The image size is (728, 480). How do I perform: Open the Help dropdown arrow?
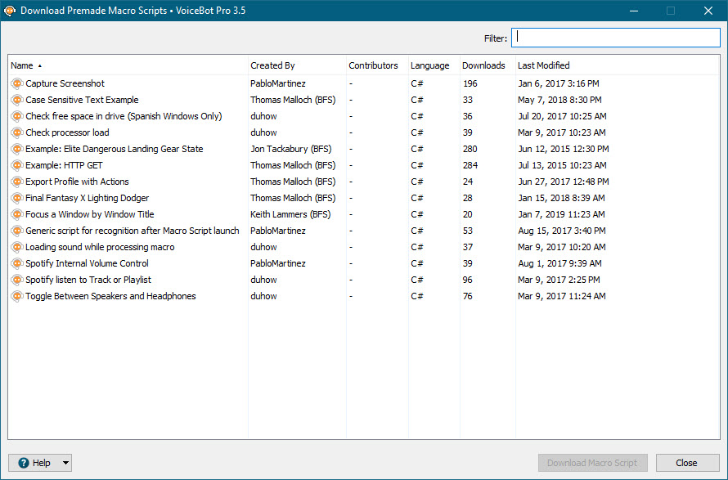tap(66, 463)
